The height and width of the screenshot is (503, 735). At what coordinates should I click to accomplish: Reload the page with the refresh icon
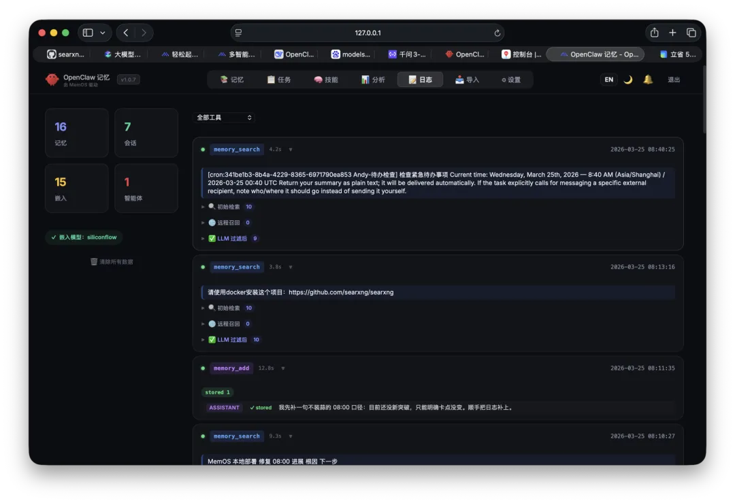click(497, 33)
